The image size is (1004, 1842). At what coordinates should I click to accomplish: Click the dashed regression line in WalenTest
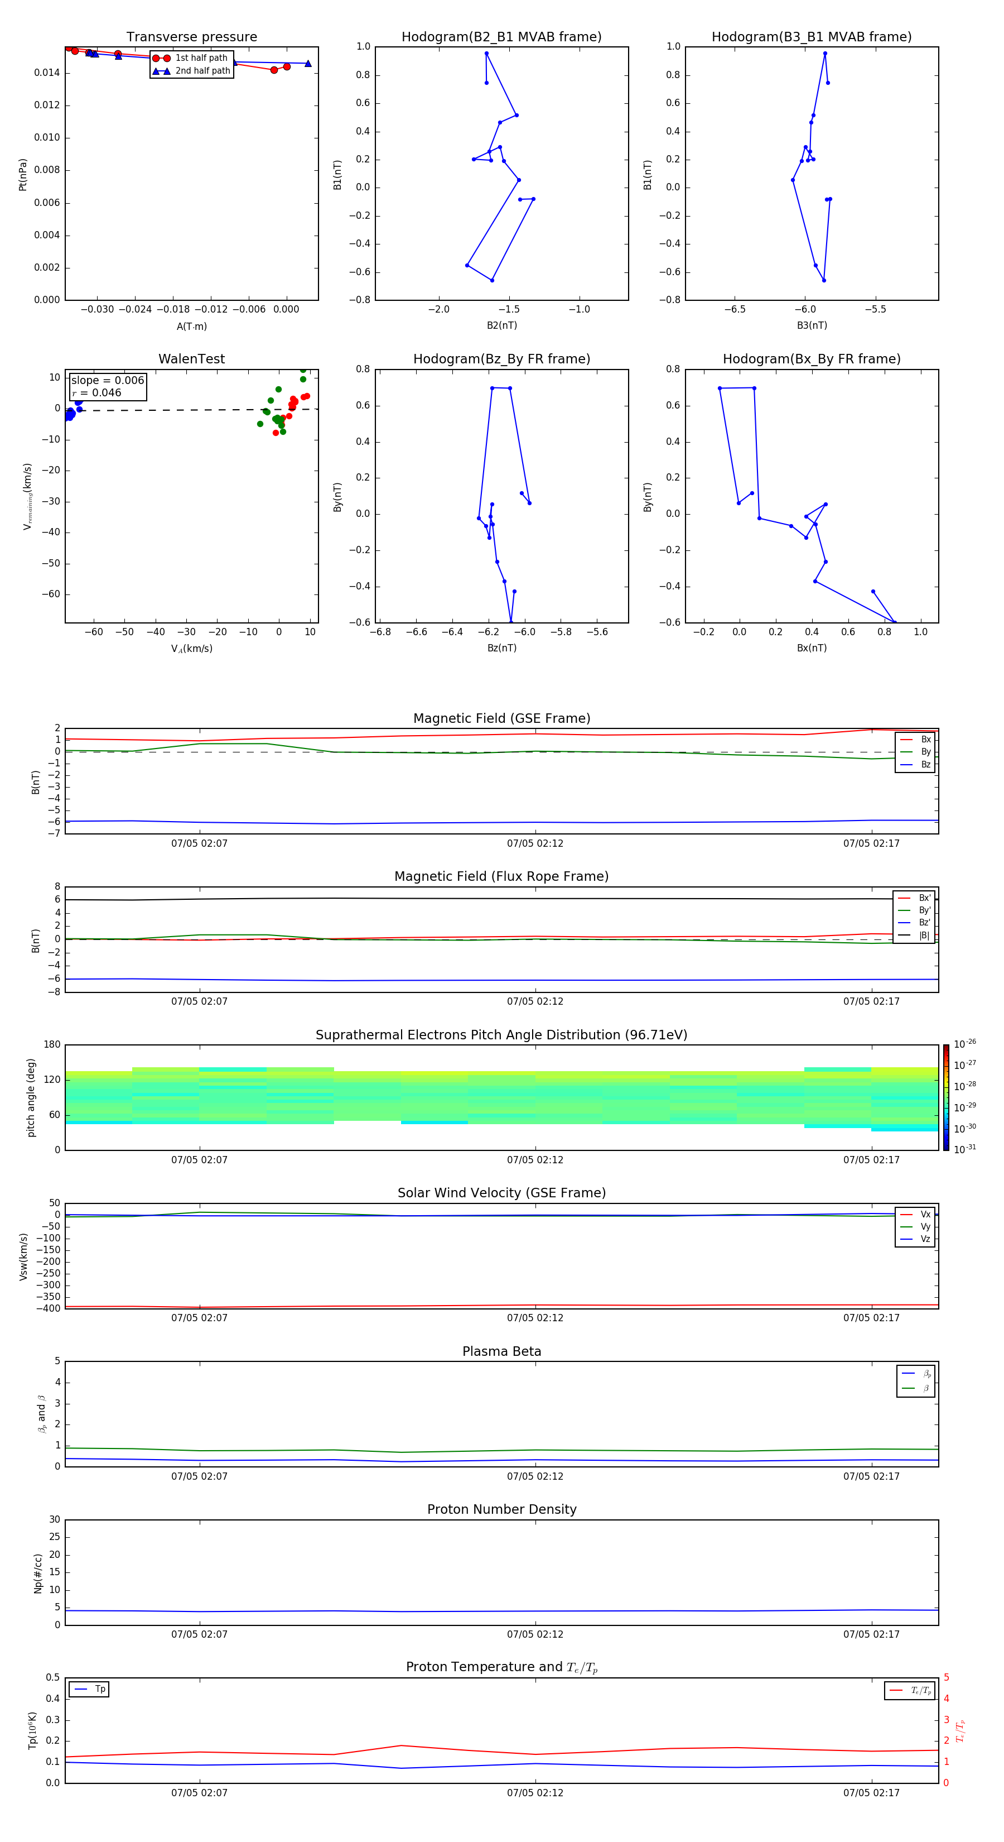(x=191, y=410)
